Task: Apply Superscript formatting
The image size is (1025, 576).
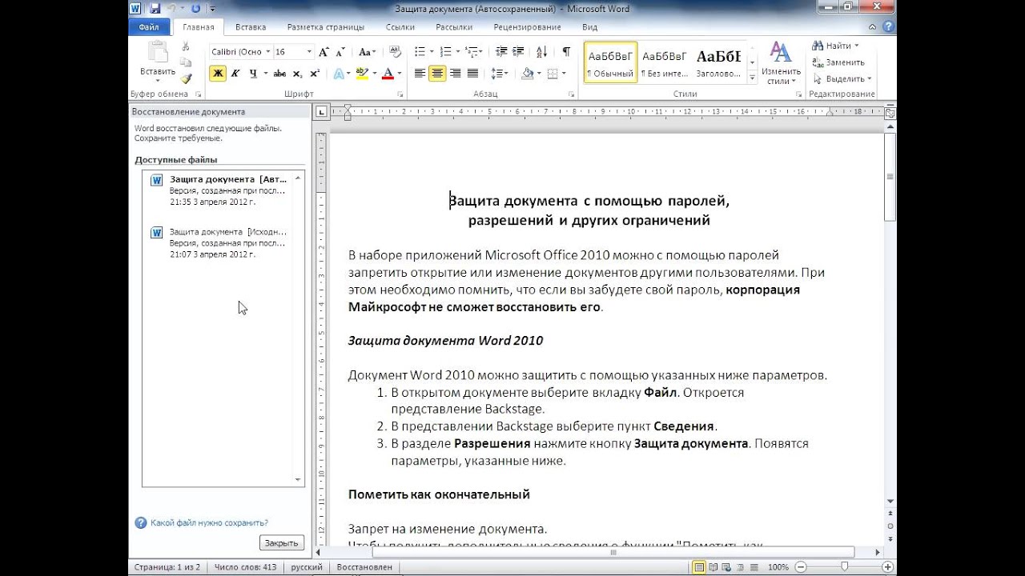Action: pyautogui.click(x=315, y=74)
